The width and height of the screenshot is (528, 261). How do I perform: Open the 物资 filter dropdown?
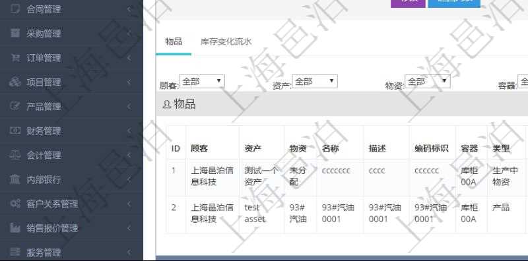[428, 81]
